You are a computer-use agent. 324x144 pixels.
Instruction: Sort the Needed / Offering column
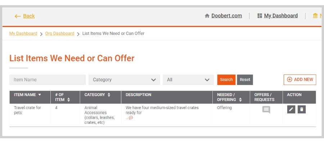pyautogui.click(x=240, y=100)
